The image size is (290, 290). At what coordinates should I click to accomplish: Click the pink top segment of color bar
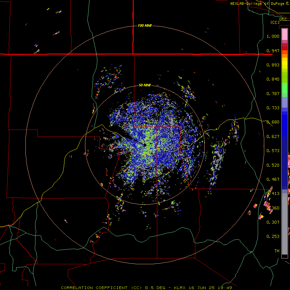pos(285,34)
